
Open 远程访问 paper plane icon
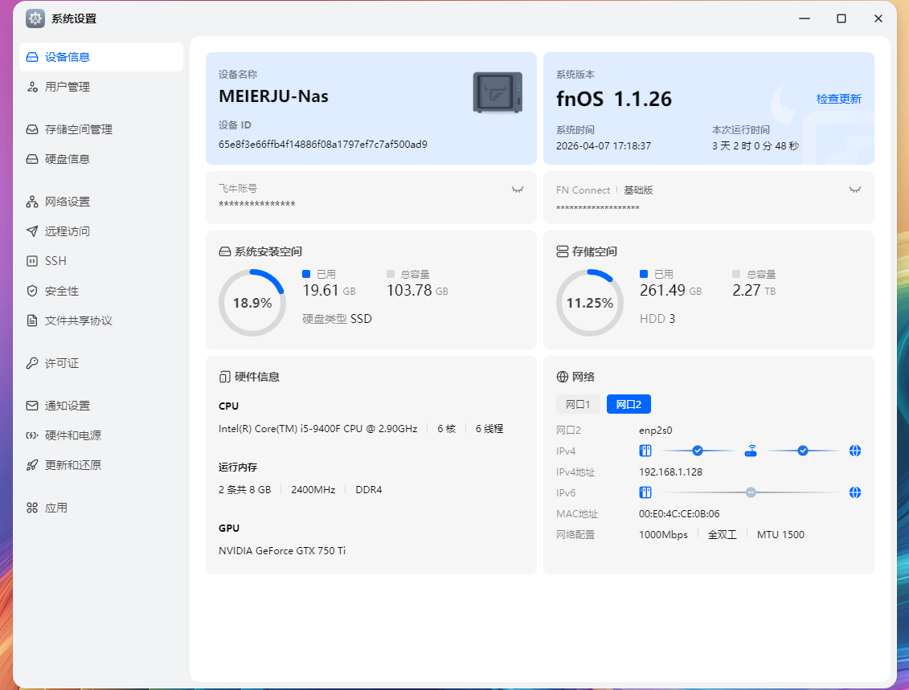(x=32, y=231)
